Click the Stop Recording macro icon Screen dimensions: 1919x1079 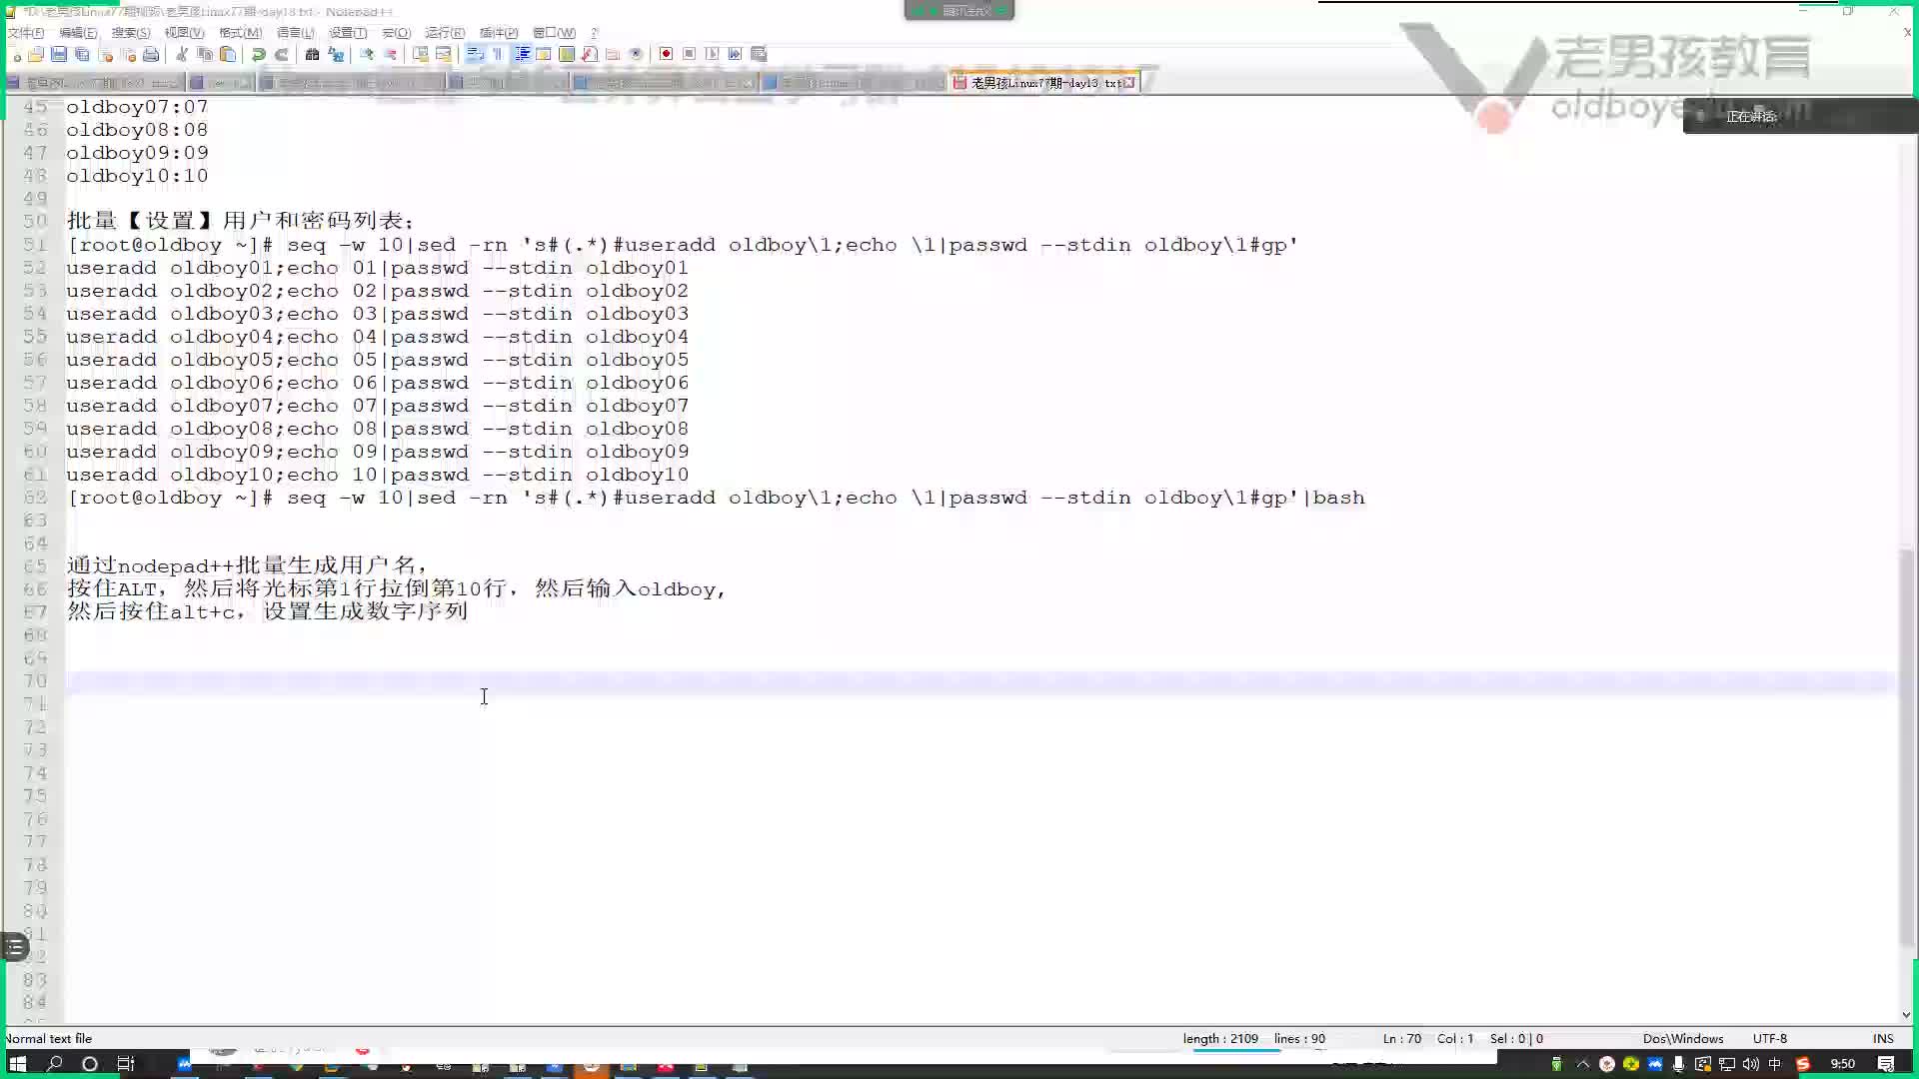689,54
